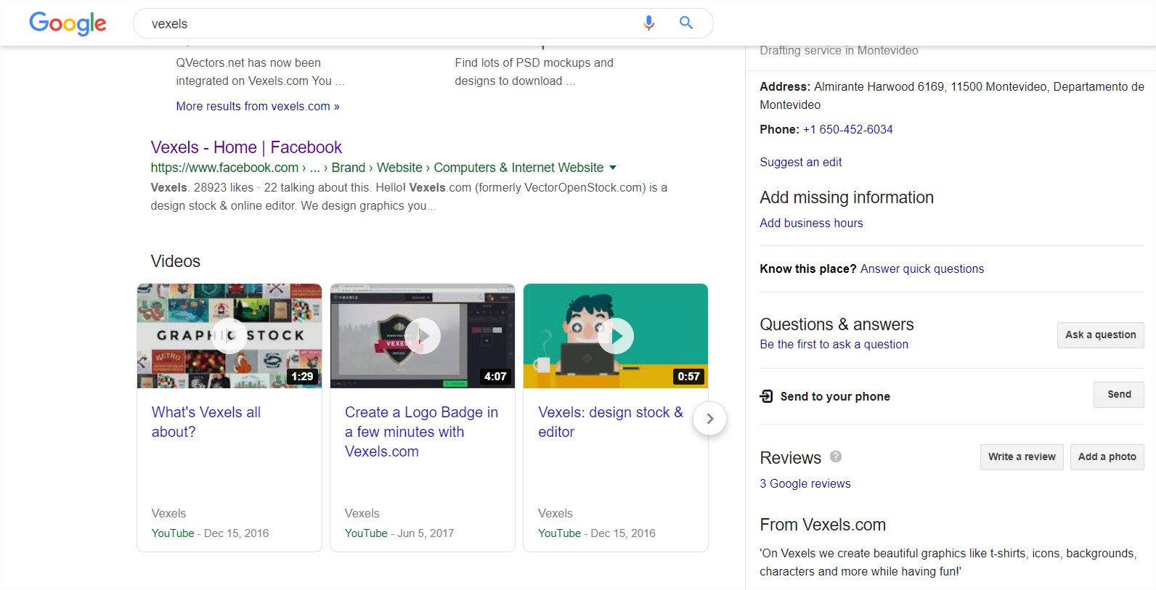1156x590 pixels.
Task: Play the 'Vexels: design stock & editor' video
Action: 616,336
